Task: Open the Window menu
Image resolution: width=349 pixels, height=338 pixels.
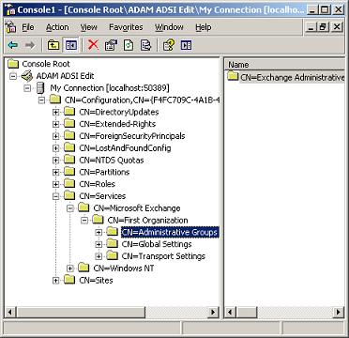Action: (x=169, y=27)
